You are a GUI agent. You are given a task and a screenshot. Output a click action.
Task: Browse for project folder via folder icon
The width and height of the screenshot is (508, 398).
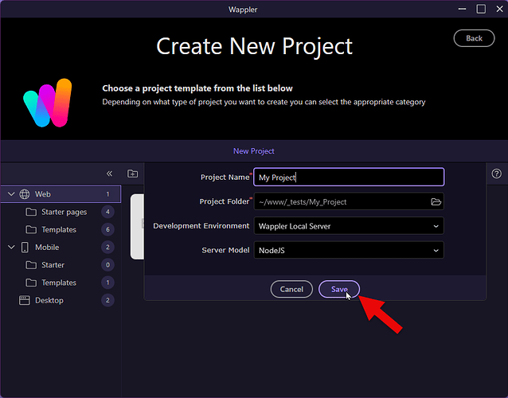point(436,202)
